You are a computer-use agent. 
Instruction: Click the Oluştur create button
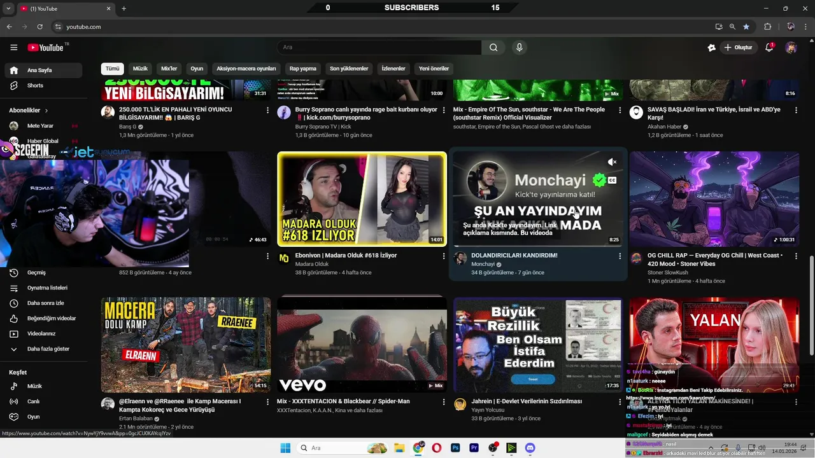(739, 47)
